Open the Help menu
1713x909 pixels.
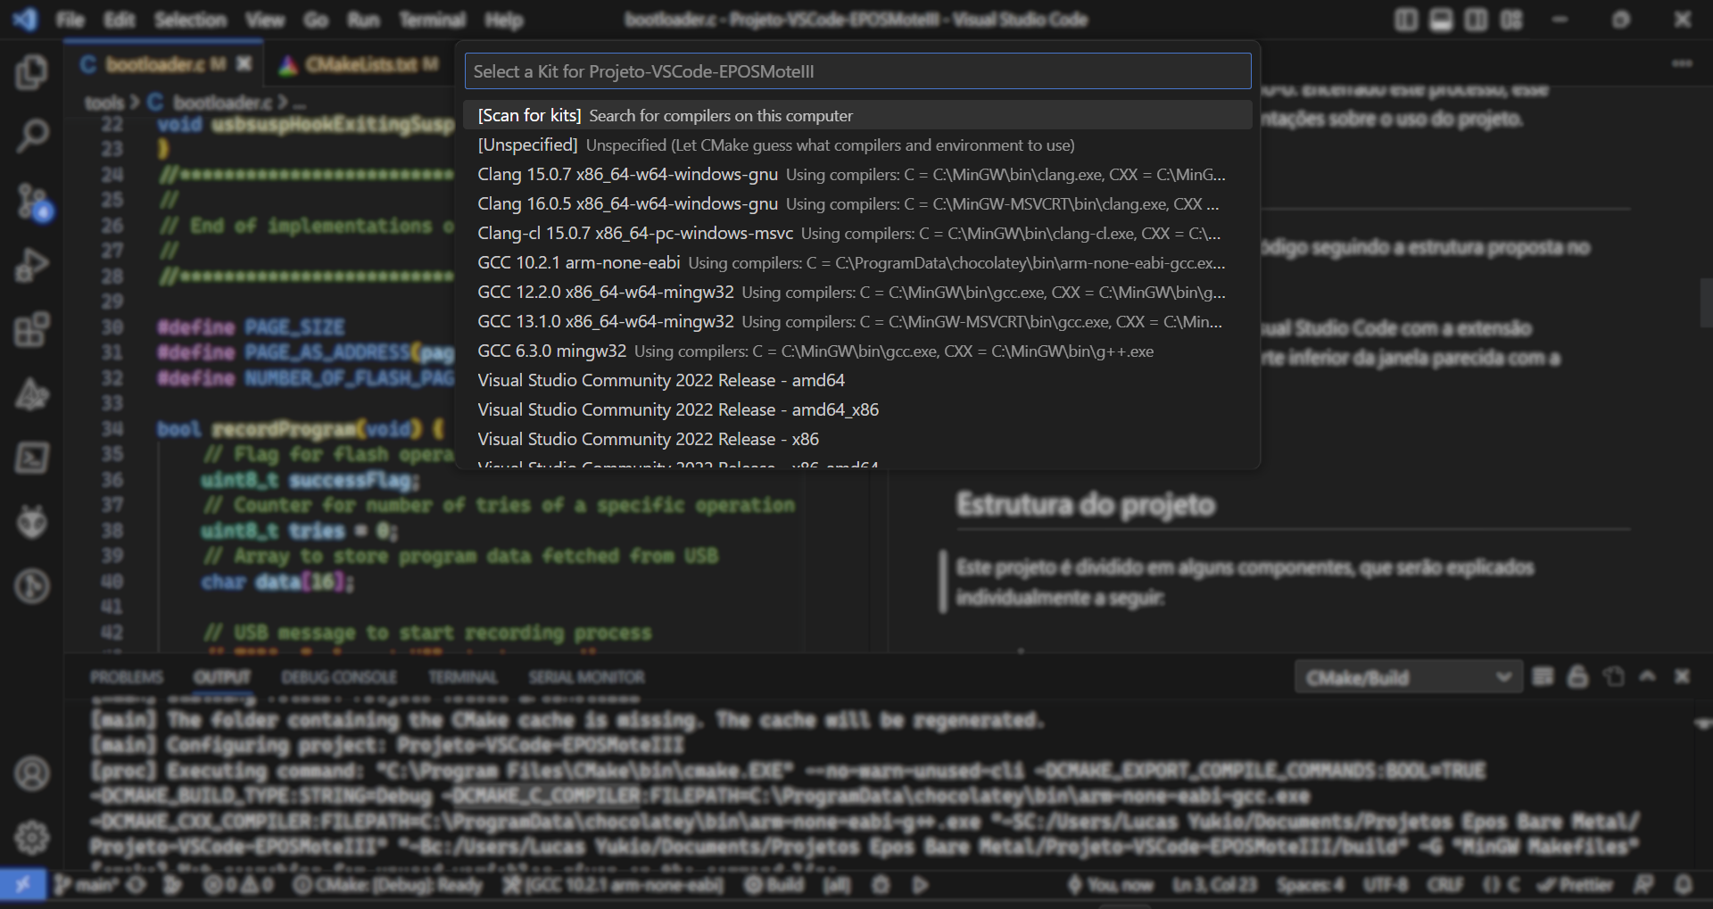point(504,20)
